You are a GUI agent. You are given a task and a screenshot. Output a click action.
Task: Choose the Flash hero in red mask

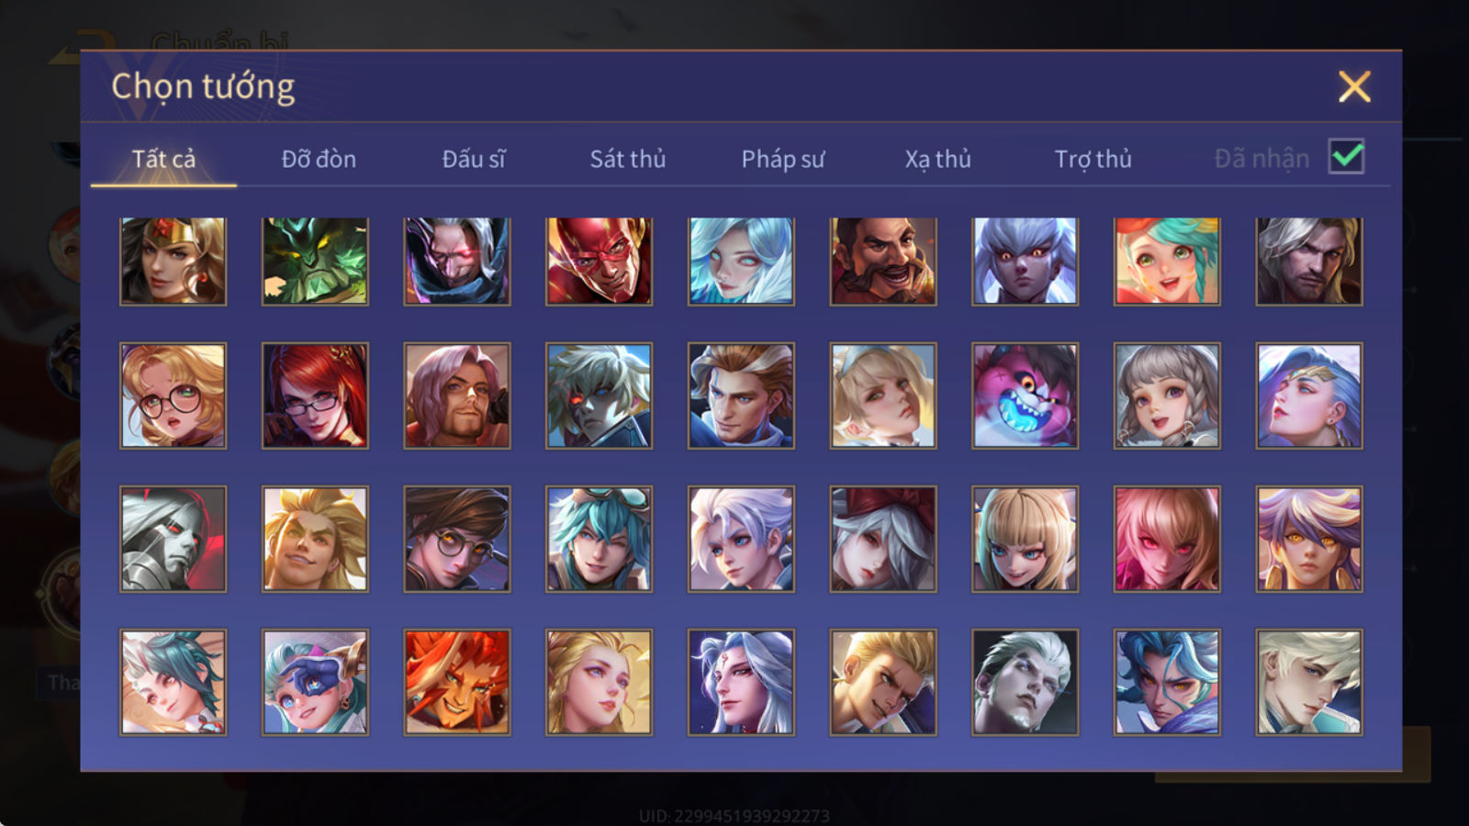point(599,262)
